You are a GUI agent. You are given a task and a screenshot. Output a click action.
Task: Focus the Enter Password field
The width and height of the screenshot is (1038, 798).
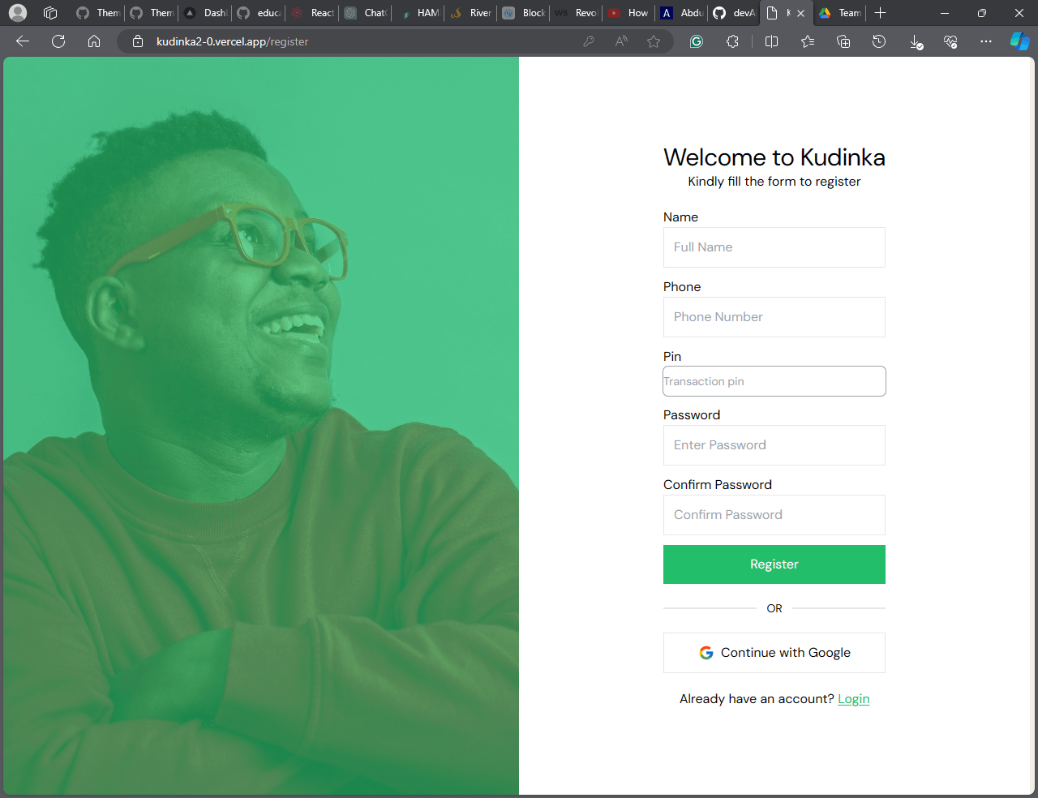click(x=774, y=445)
